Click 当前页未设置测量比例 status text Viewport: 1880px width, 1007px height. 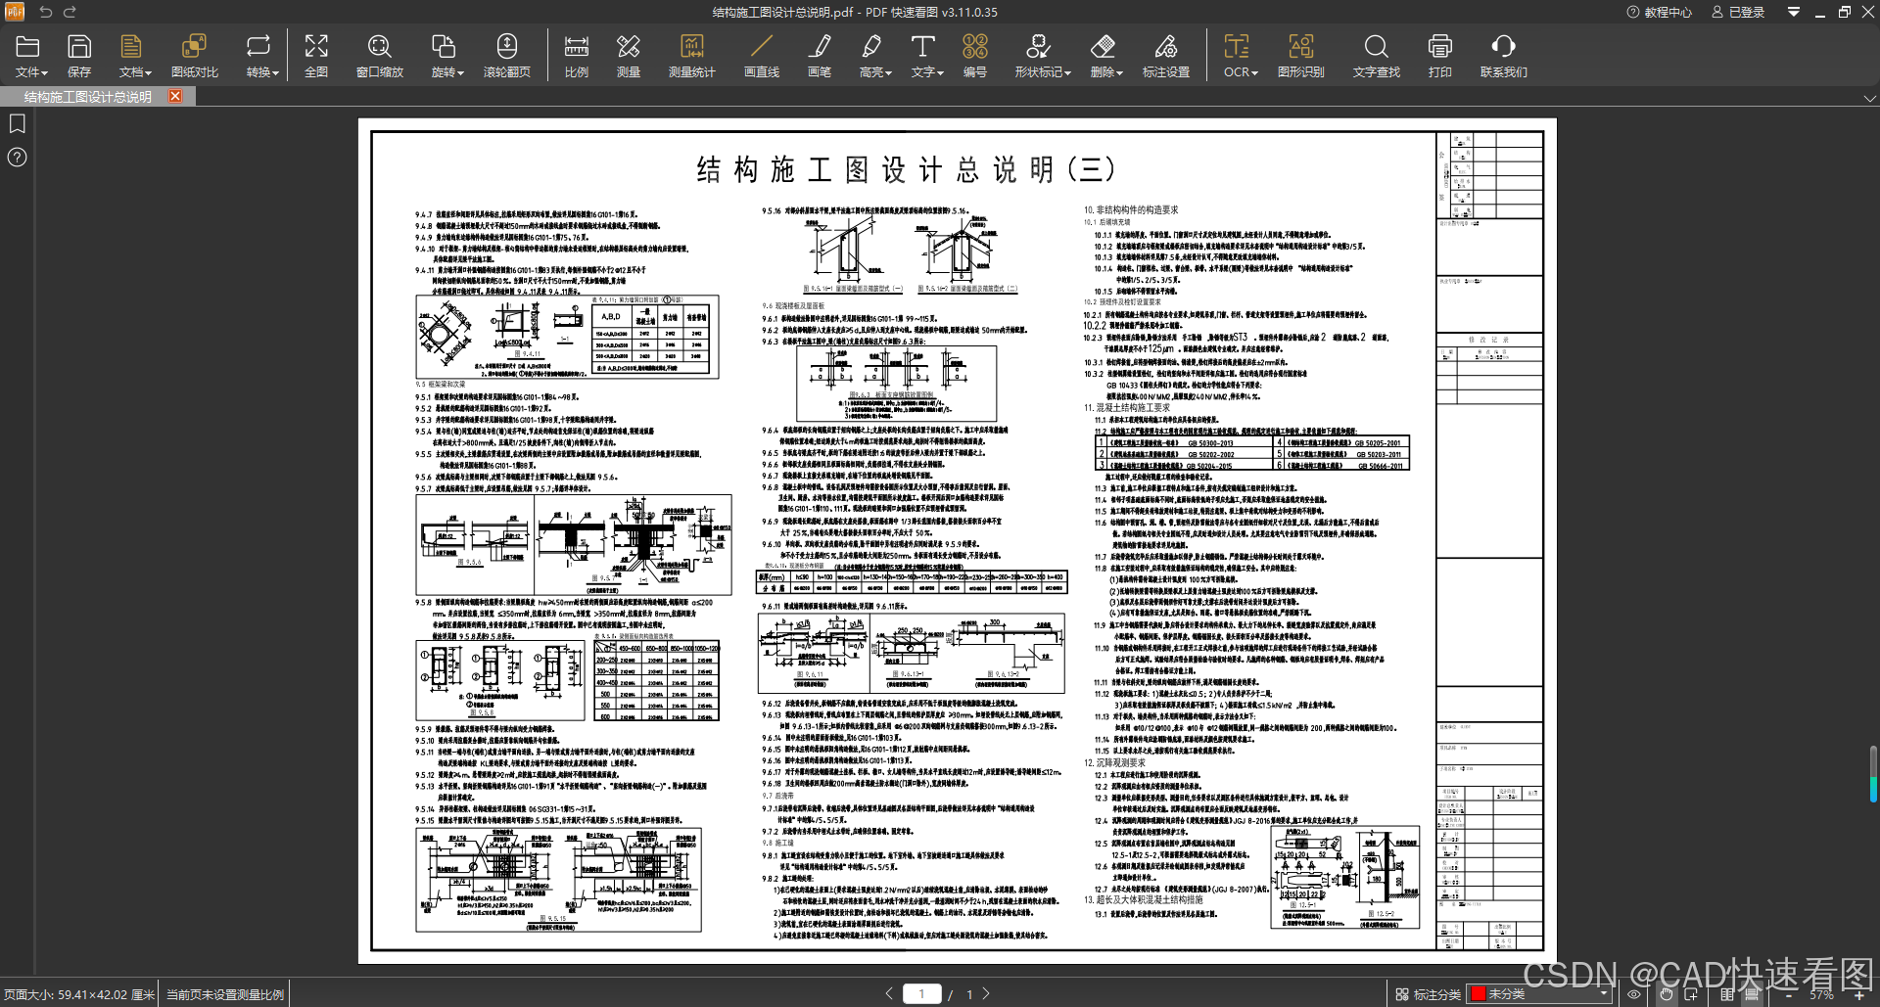click(225, 994)
